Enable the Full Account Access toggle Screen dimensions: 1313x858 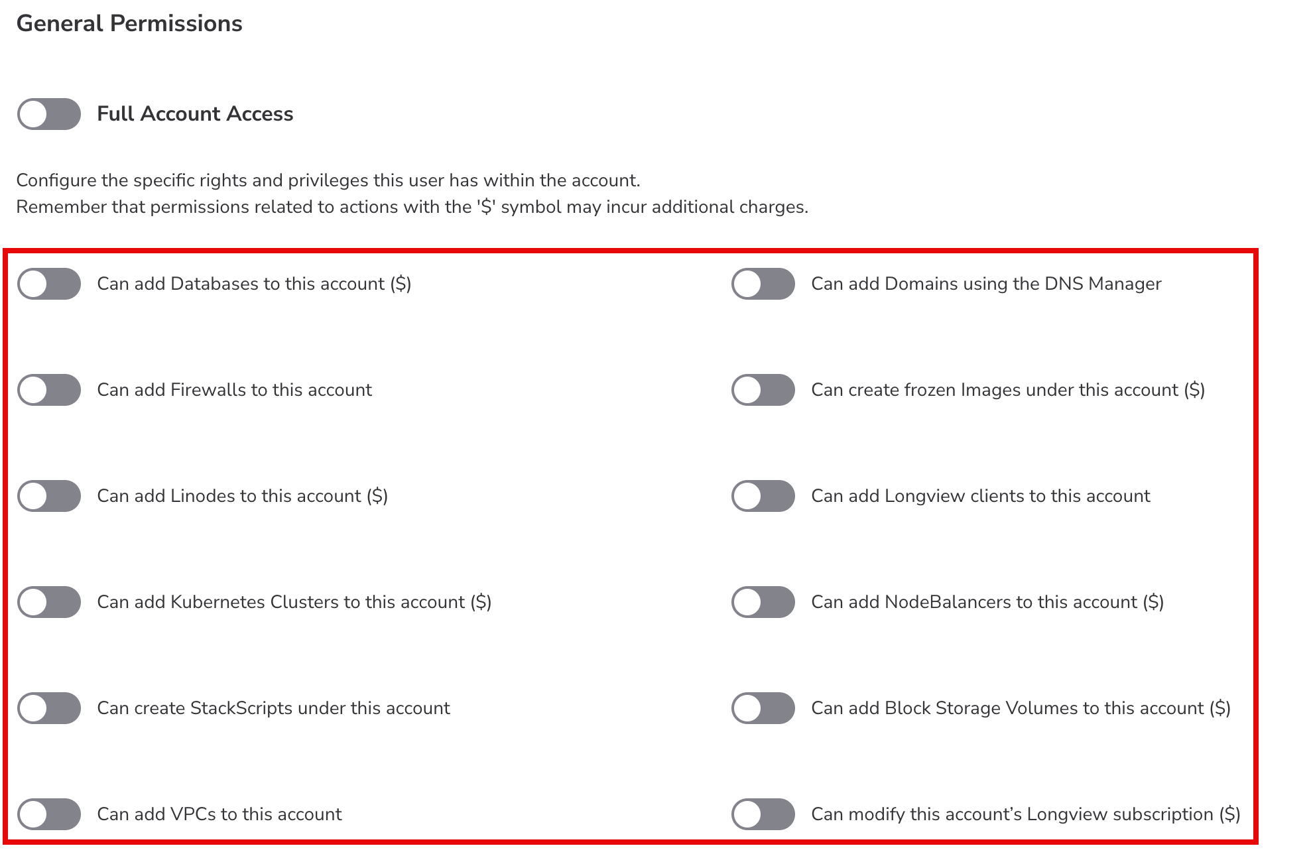pos(49,114)
